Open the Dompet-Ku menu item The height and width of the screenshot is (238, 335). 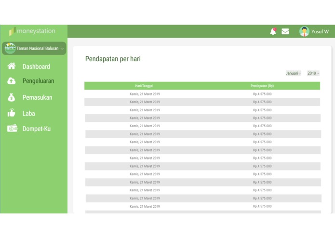(37, 129)
